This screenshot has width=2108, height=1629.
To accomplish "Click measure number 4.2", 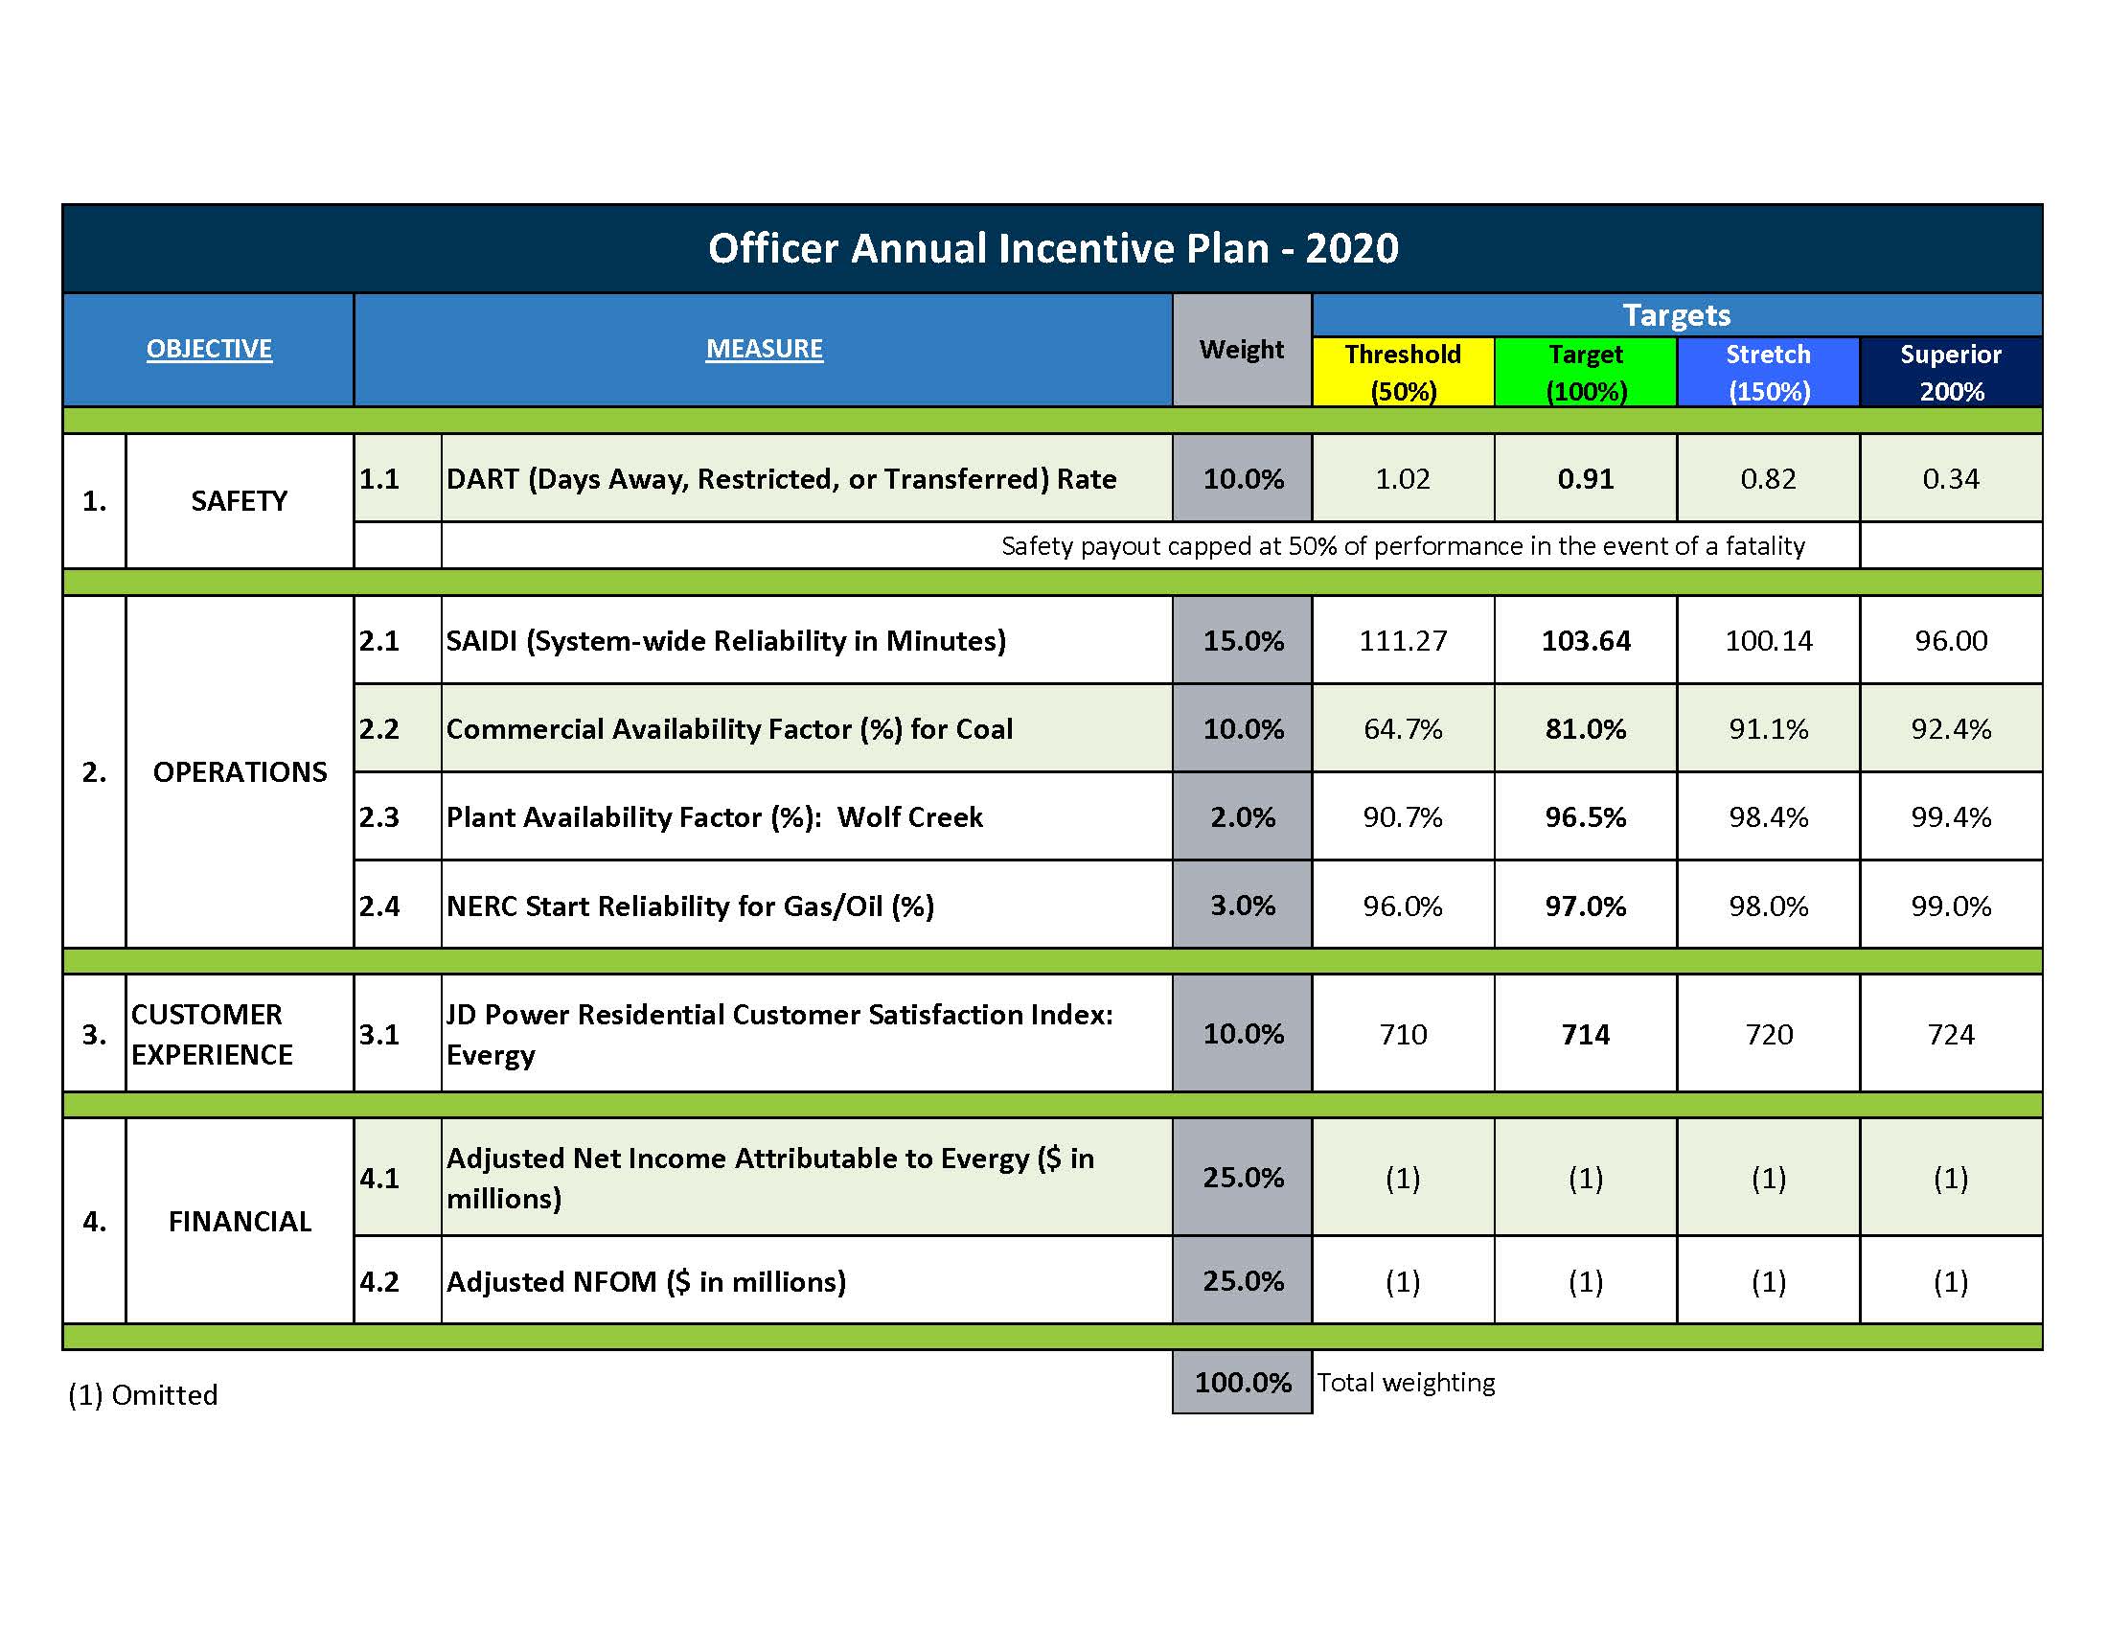I will (x=378, y=1281).
